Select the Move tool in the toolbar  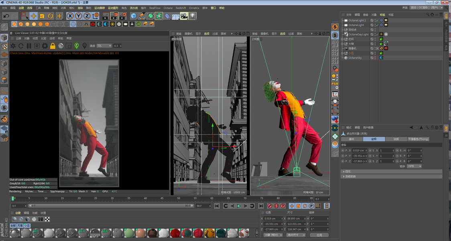tap(34, 16)
